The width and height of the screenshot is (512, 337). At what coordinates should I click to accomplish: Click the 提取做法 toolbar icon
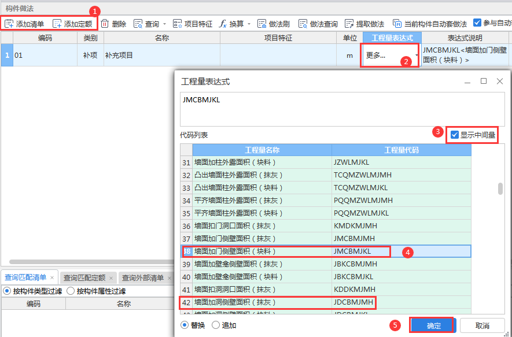coord(349,24)
